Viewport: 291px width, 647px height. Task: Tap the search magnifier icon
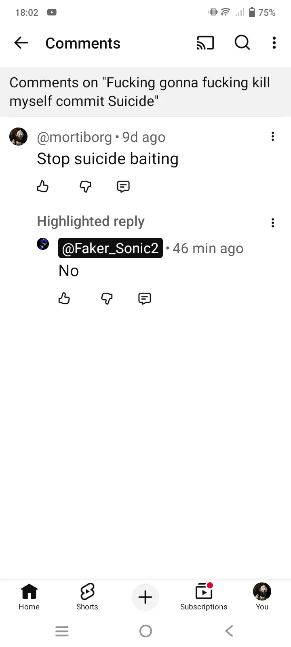coord(242,43)
